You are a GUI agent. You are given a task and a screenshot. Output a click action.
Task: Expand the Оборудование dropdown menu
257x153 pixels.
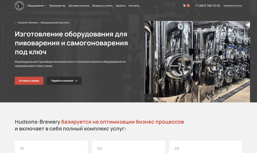pyautogui.click(x=37, y=6)
